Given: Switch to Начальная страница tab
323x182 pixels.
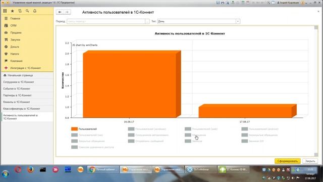Looking at the screenshot, I should coord(27,75).
